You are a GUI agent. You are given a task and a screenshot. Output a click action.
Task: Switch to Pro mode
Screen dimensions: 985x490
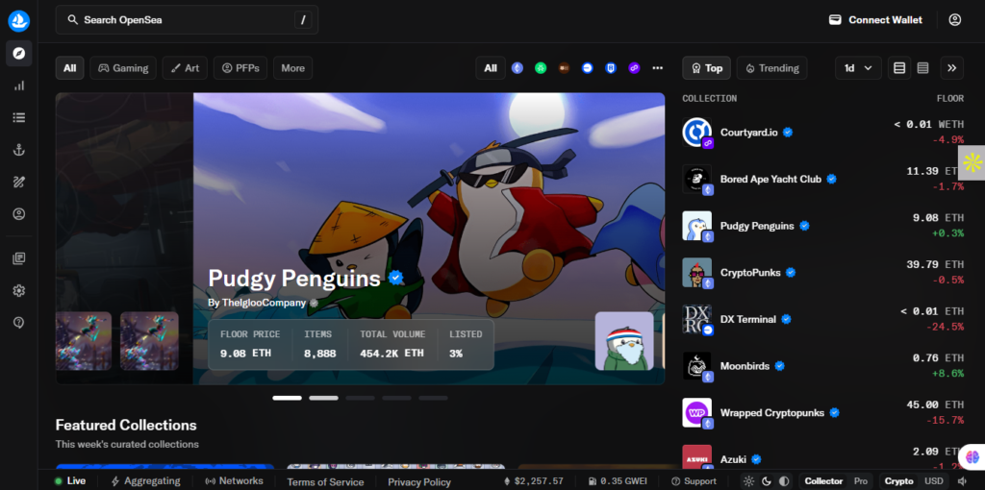(x=861, y=481)
